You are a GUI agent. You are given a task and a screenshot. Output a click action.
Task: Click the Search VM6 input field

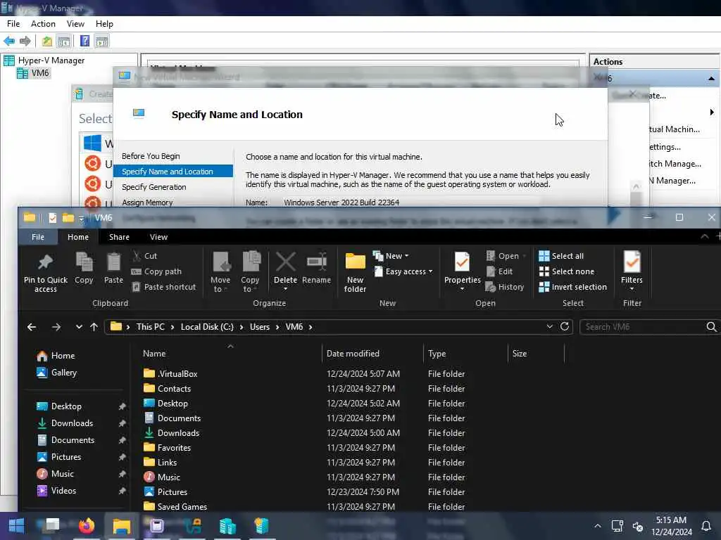pyautogui.click(x=644, y=327)
